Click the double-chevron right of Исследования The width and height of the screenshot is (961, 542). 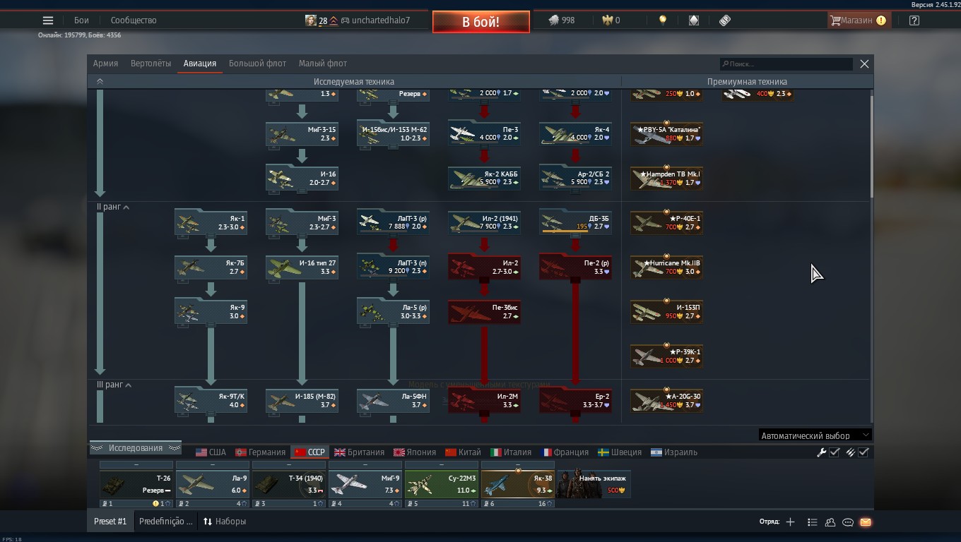tap(174, 448)
